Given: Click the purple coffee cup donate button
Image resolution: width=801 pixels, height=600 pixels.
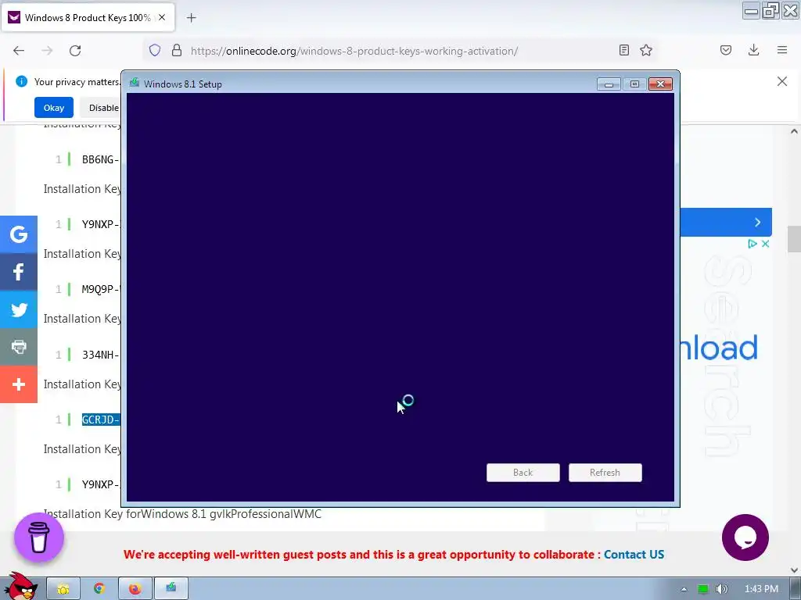Looking at the screenshot, I should tap(39, 537).
